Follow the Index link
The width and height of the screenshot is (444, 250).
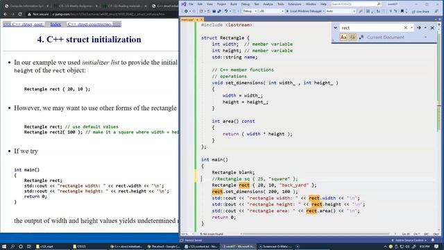(x=55, y=24)
